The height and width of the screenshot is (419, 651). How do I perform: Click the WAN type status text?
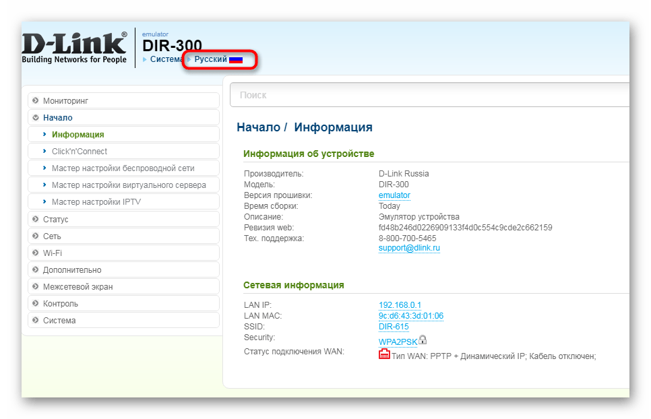(x=494, y=356)
